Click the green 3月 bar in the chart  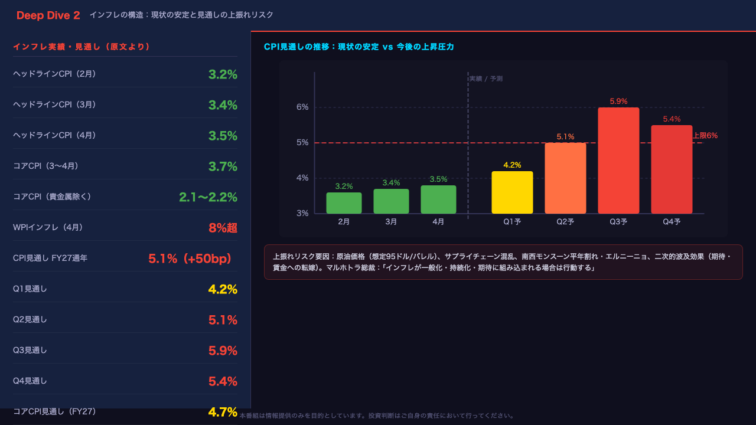tap(391, 201)
